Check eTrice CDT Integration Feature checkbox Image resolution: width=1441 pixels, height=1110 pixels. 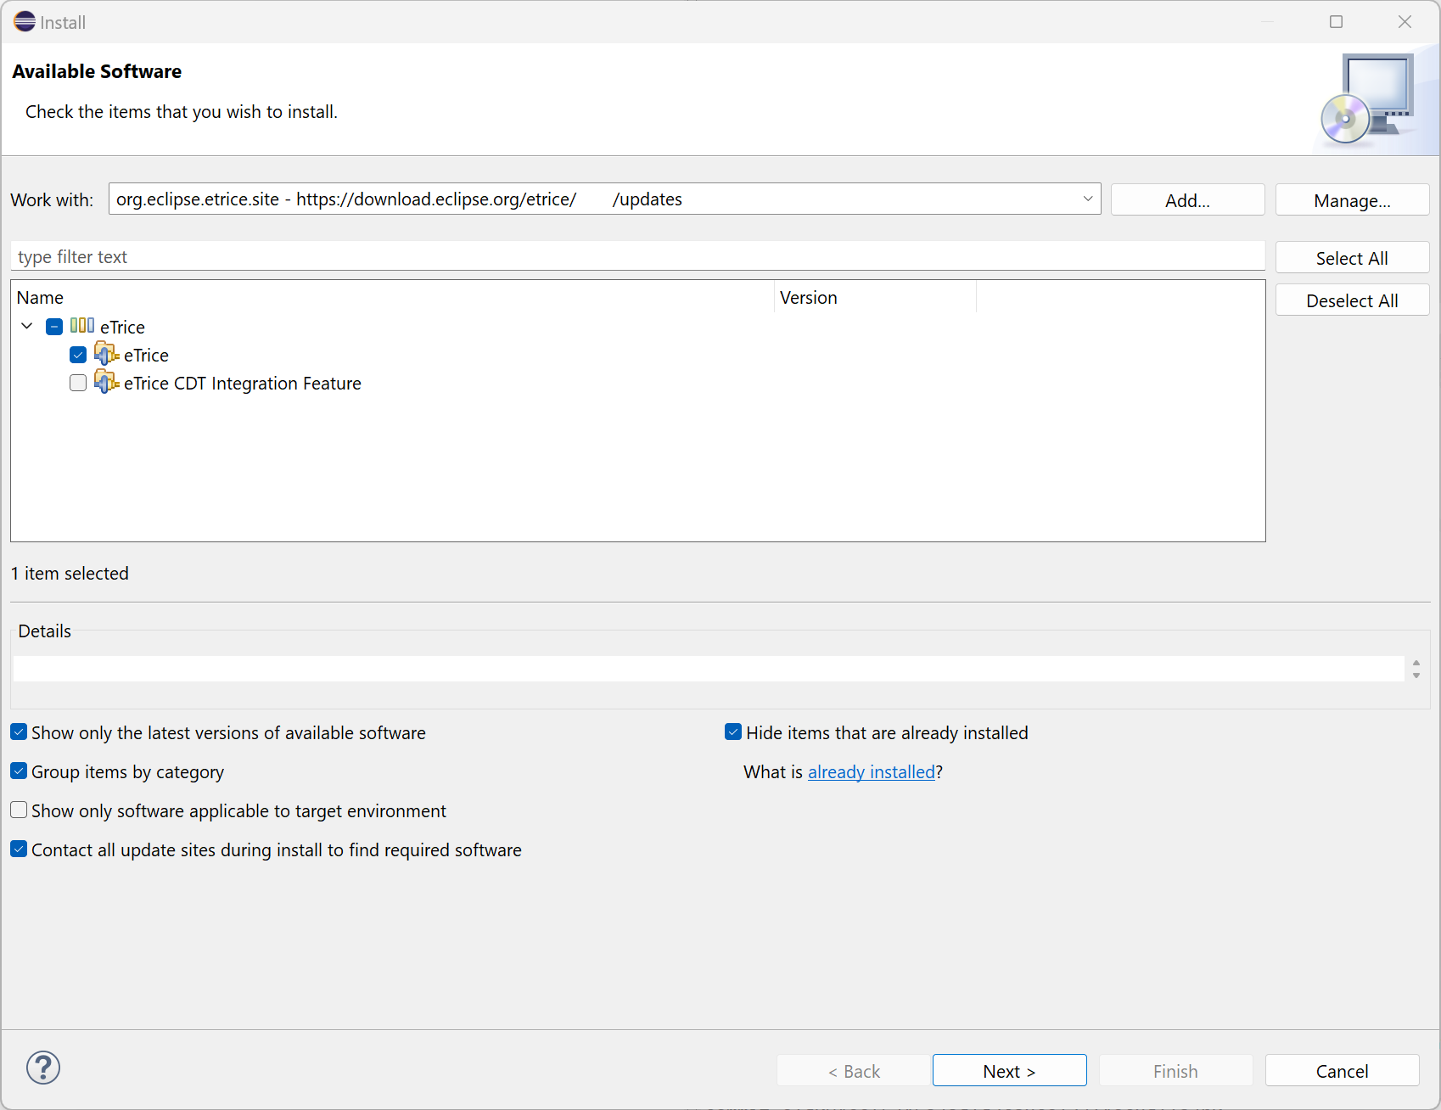coord(78,383)
